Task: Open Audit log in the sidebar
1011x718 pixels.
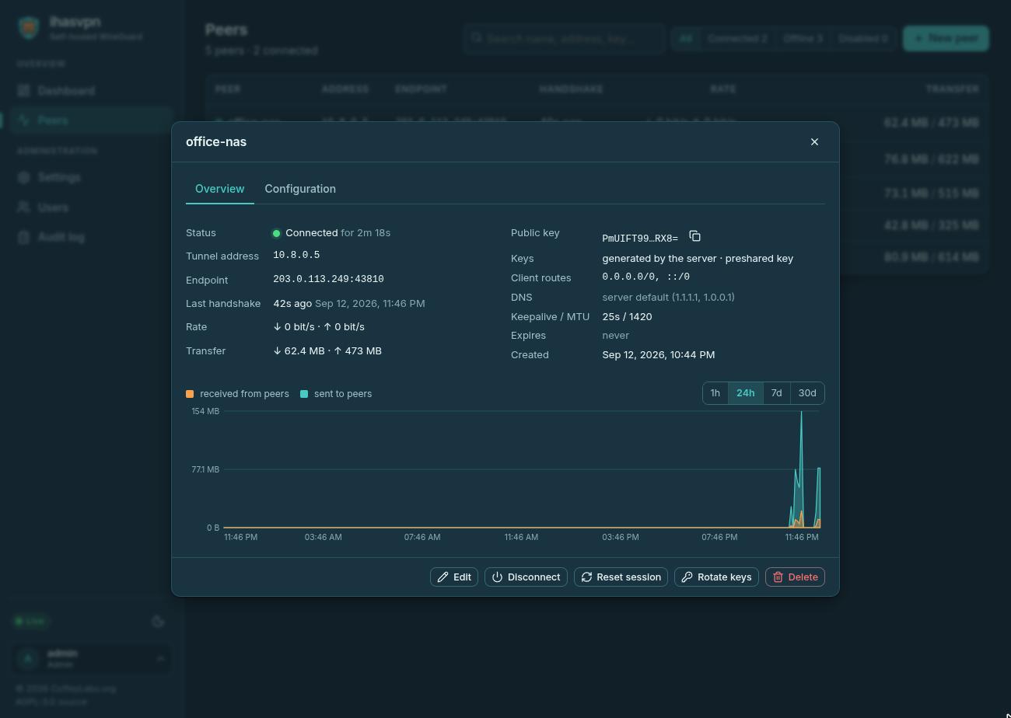Action: (x=91, y=237)
